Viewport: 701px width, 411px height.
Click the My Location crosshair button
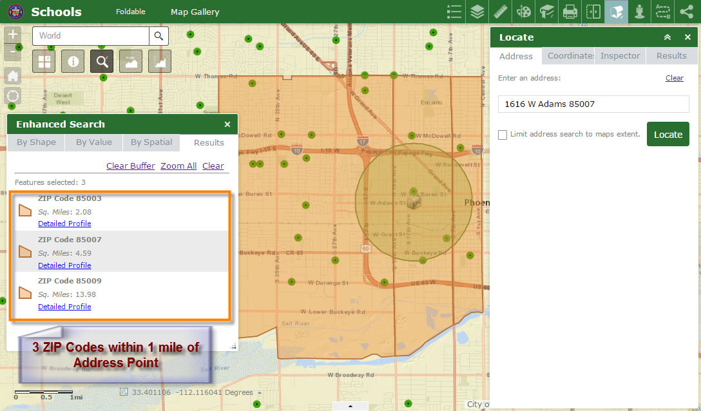(13, 96)
